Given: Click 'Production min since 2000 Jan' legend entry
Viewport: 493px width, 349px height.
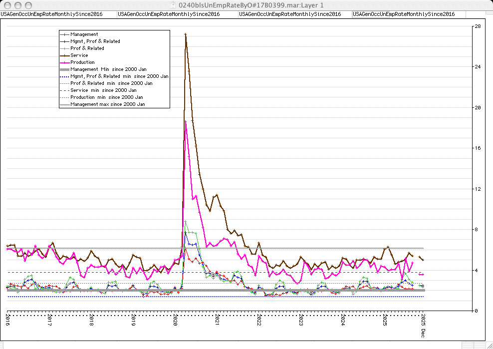Looking at the screenshot, I should (106, 97).
